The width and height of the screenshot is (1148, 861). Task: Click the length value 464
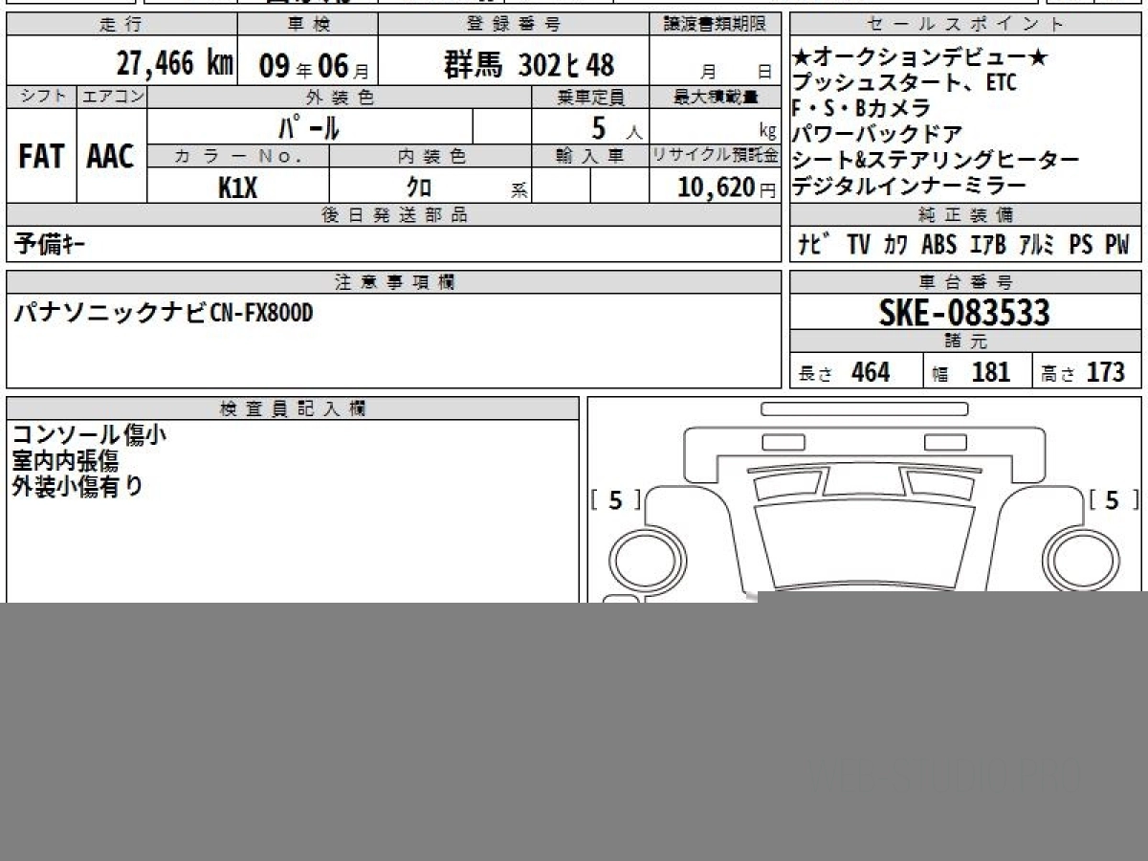click(x=871, y=372)
